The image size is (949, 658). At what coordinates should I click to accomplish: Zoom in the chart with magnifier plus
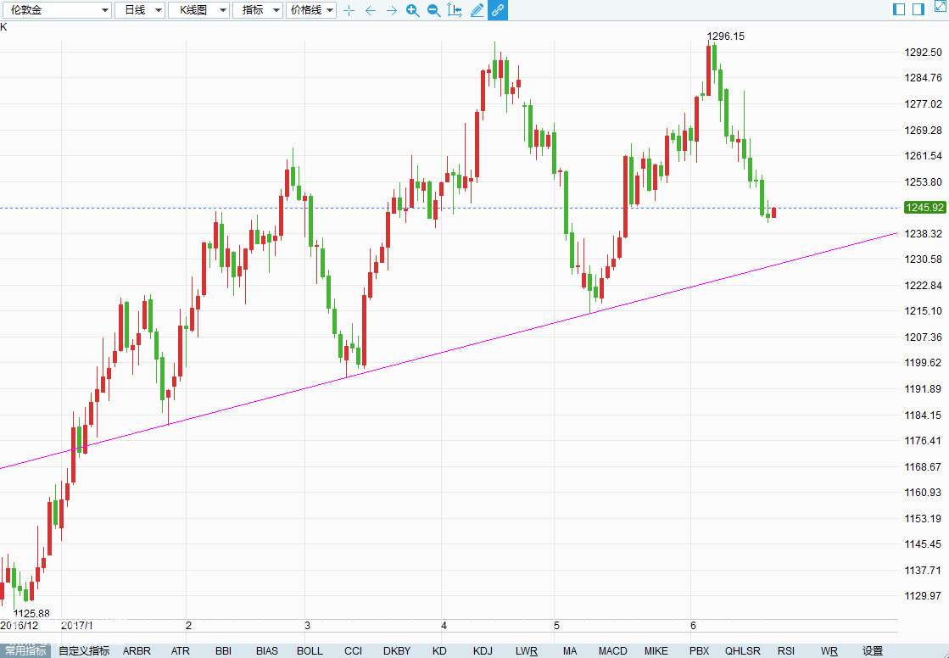point(413,10)
